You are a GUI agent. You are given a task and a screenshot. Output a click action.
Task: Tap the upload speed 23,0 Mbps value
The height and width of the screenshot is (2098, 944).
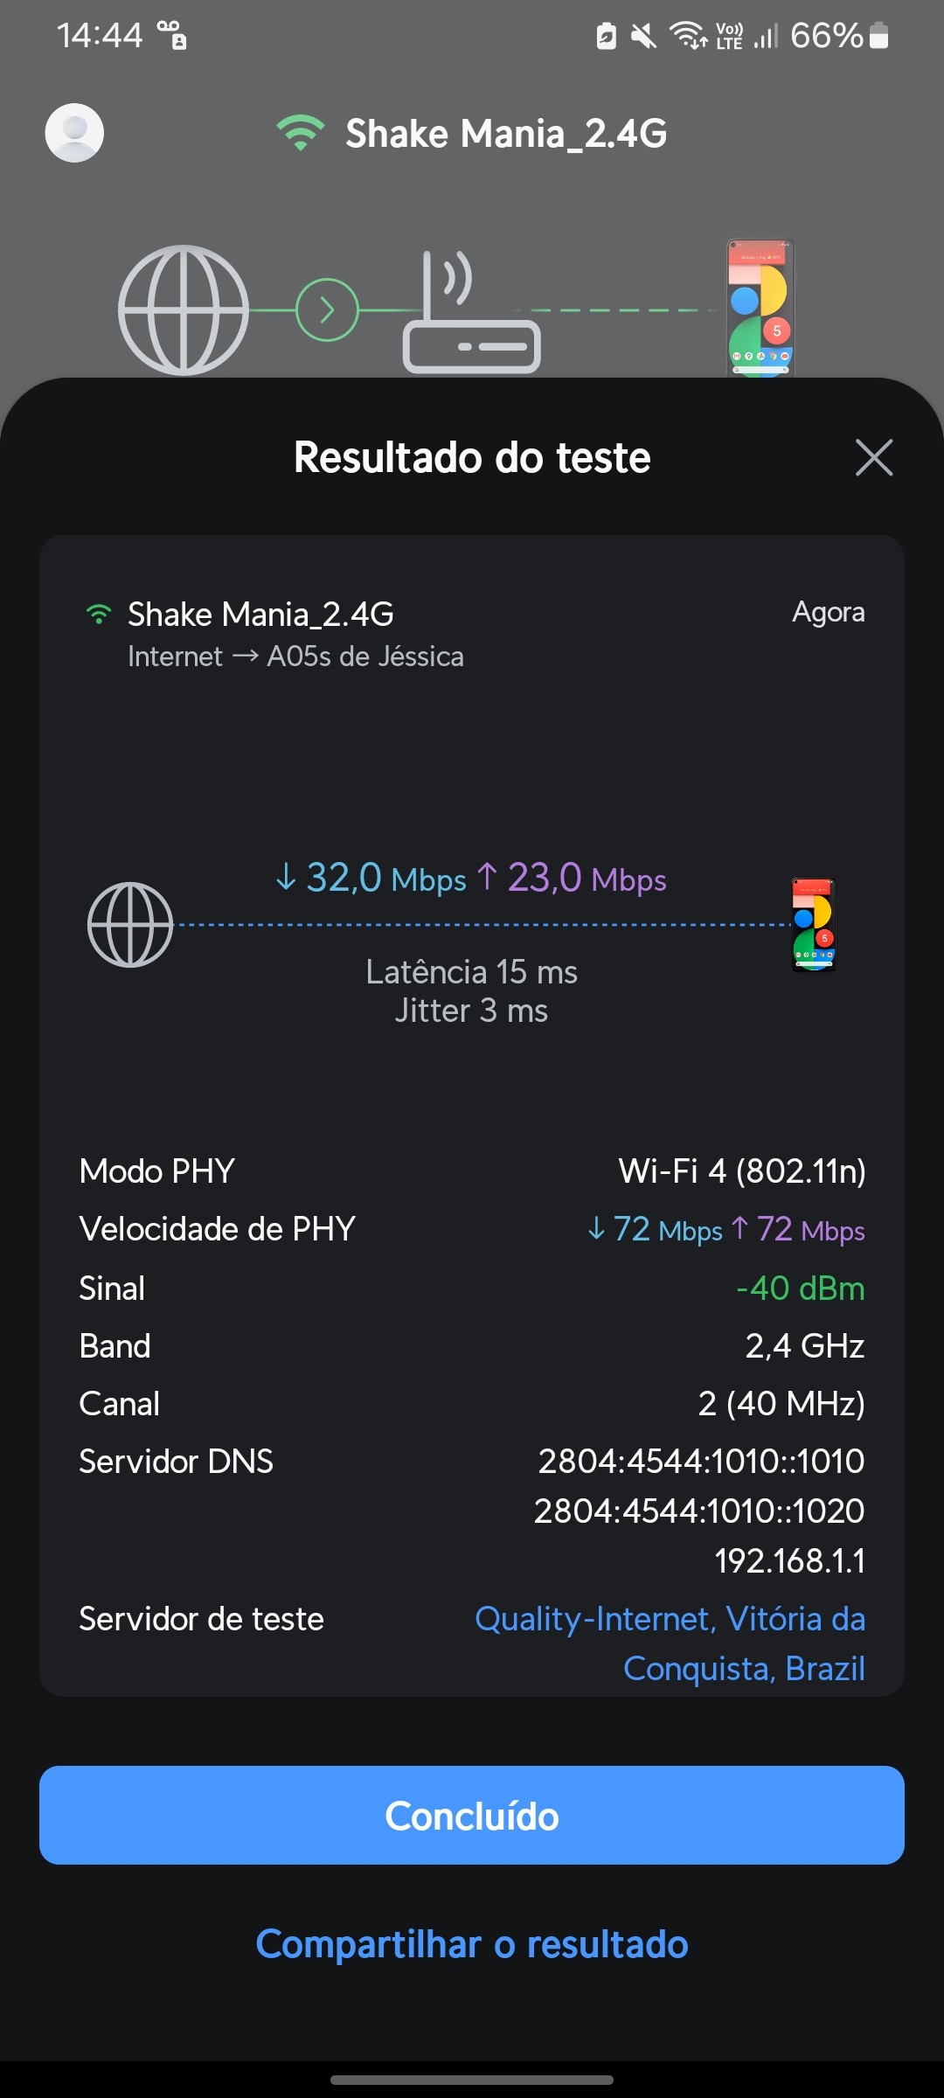coord(573,878)
